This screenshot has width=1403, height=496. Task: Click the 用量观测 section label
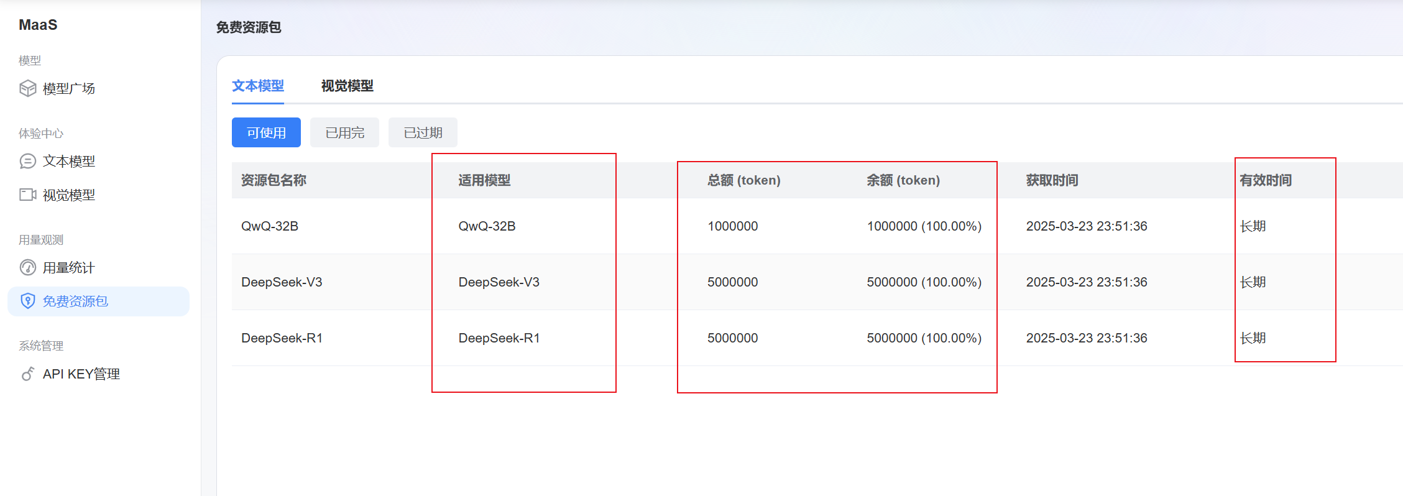point(41,239)
